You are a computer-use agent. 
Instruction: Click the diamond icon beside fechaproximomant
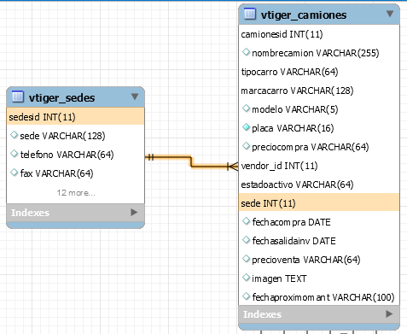[246, 296]
